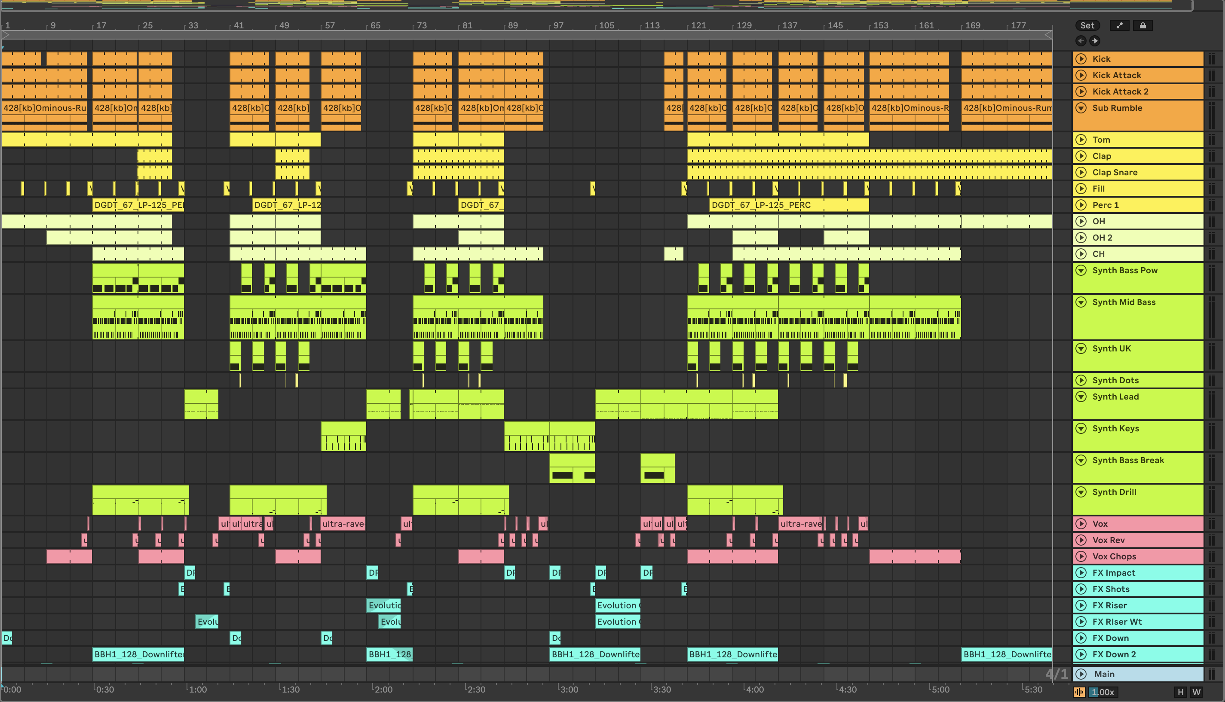Select the FX Riser track name
This screenshot has height=702, width=1225.
[1109, 606]
